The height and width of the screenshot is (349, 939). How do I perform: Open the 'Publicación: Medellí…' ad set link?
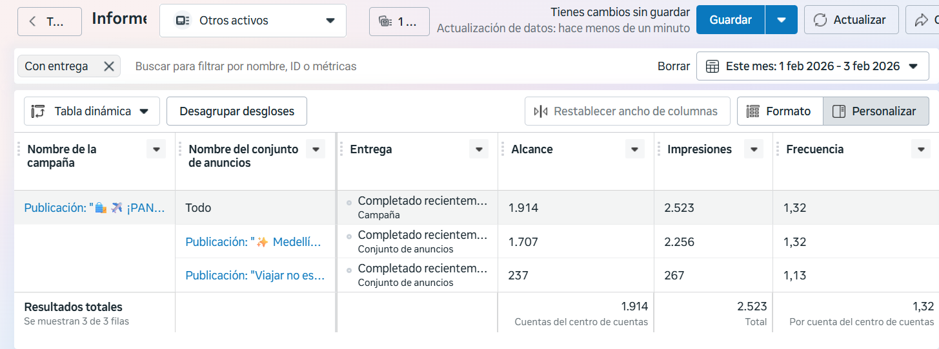[x=253, y=242]
